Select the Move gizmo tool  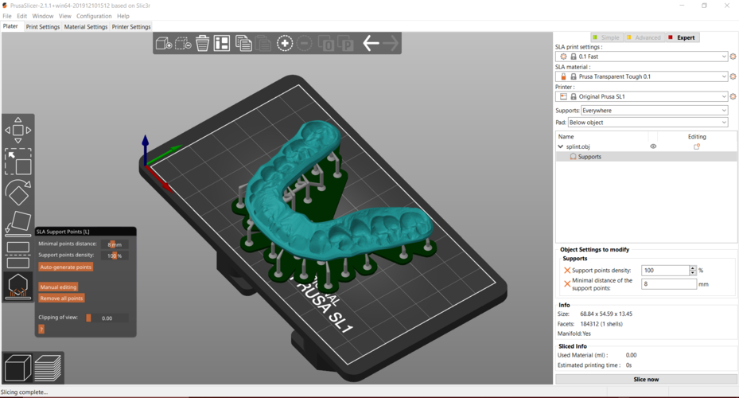pyautogui.click(x=18, y=131)
